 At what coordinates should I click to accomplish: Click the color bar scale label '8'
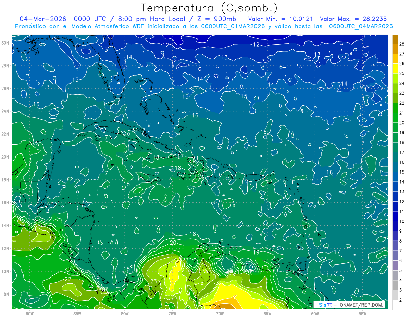pos(401,241)
